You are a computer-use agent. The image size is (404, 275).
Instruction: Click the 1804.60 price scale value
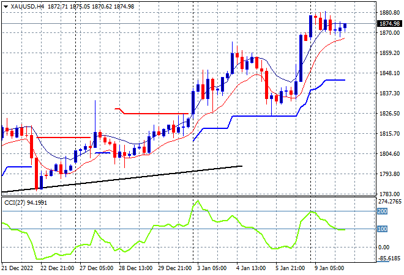click(x=389, y=154)
